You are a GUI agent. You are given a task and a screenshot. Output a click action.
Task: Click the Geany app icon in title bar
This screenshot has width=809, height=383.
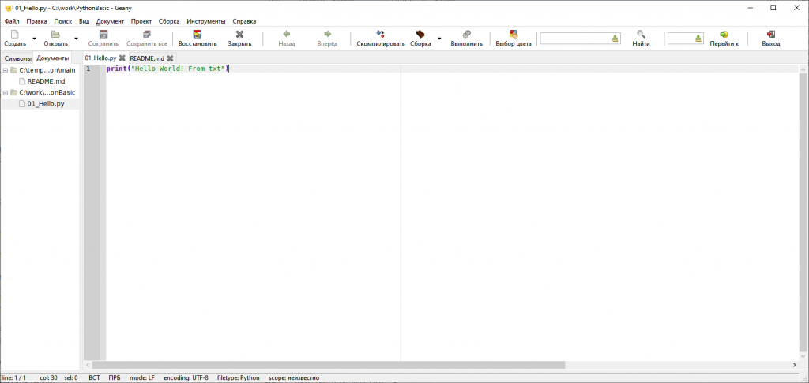[x=8, y=8]
